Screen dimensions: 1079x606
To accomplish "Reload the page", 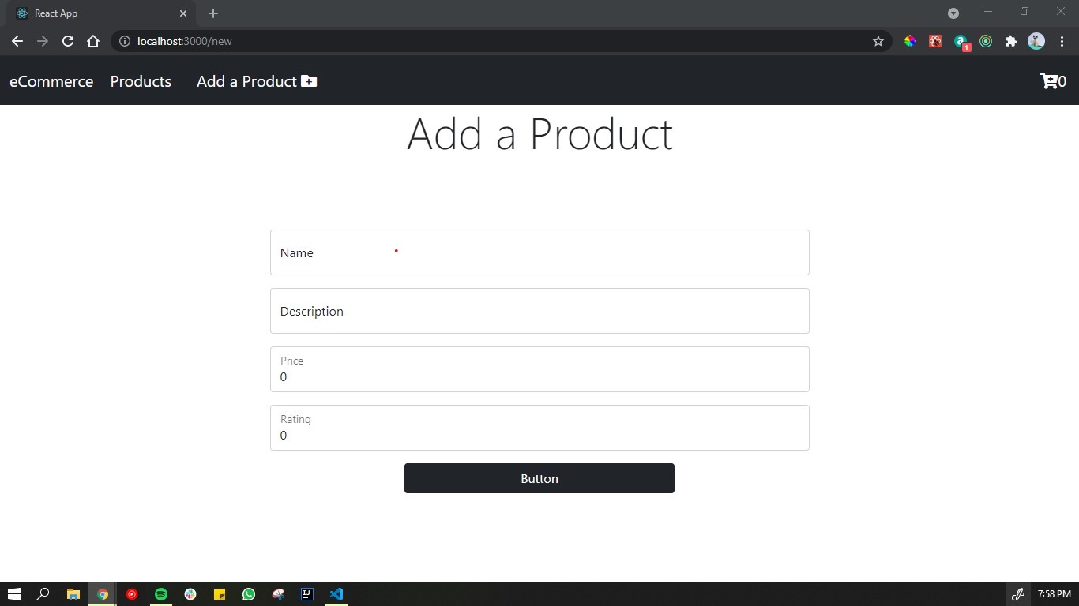I will pyautogui.click(x=68, y=41).
